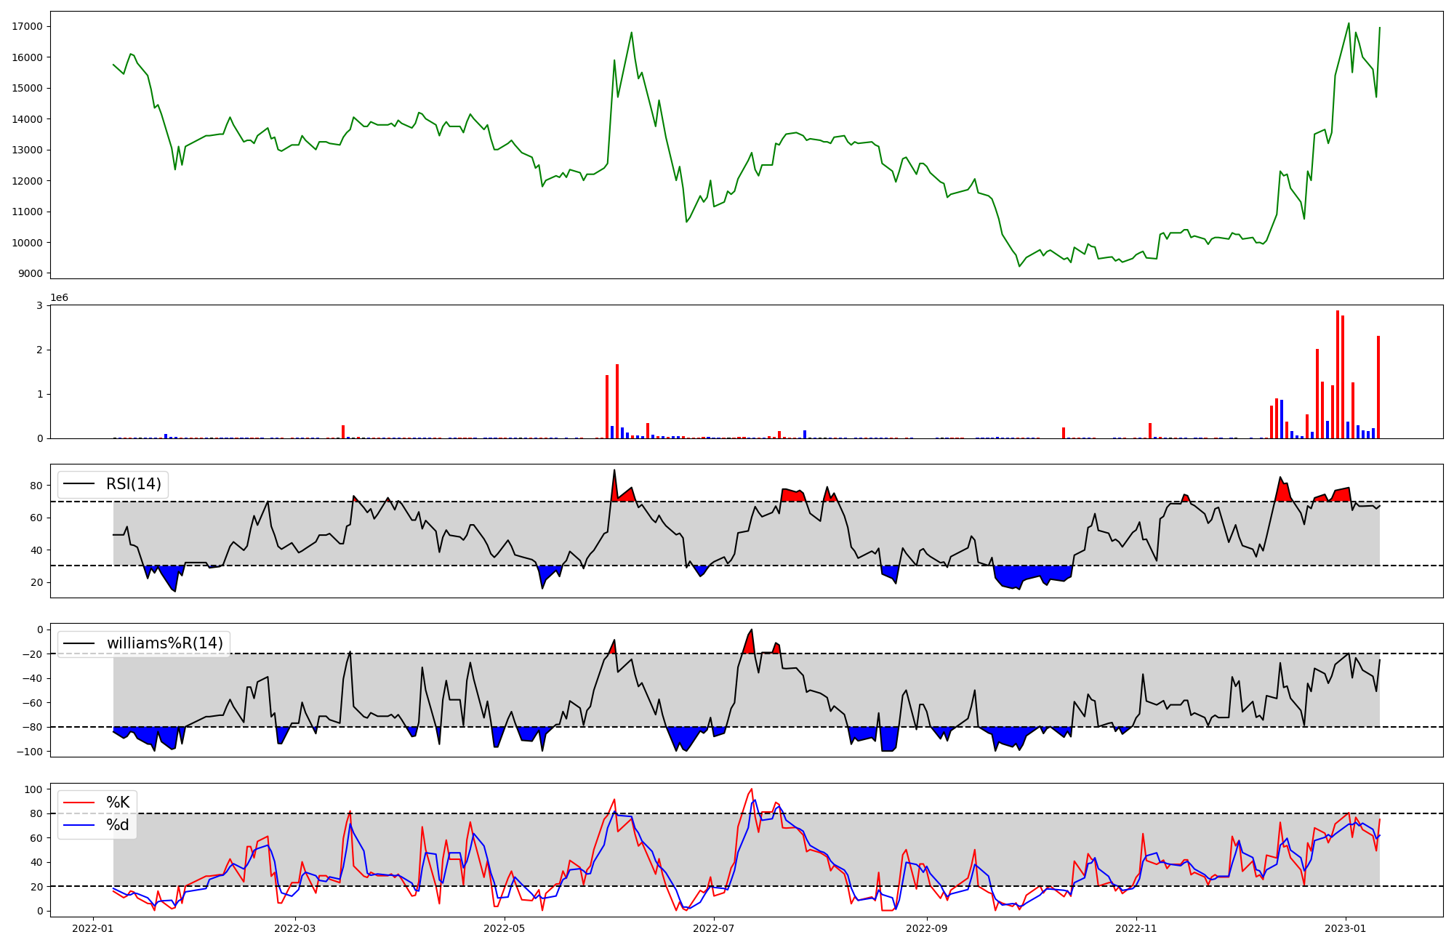
Task: Click the -100 tick on Williams %R axis
Action: click(x=30, y=752)
